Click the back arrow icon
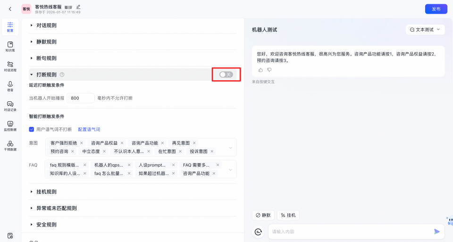Viewport: 453px width, 242px height. point(10,9)
